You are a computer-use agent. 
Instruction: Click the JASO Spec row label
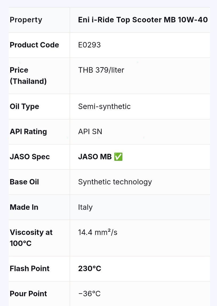pos(30,157)
